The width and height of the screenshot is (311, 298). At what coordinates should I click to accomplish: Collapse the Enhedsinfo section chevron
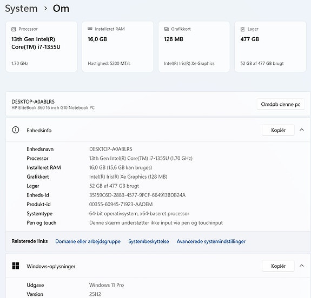point(301,130)
